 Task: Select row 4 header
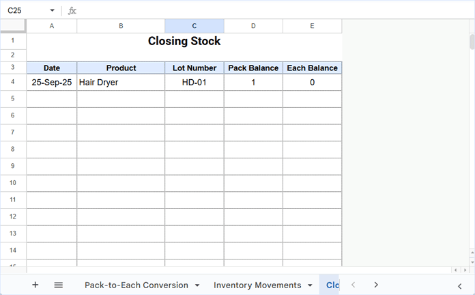coord(13,82)
